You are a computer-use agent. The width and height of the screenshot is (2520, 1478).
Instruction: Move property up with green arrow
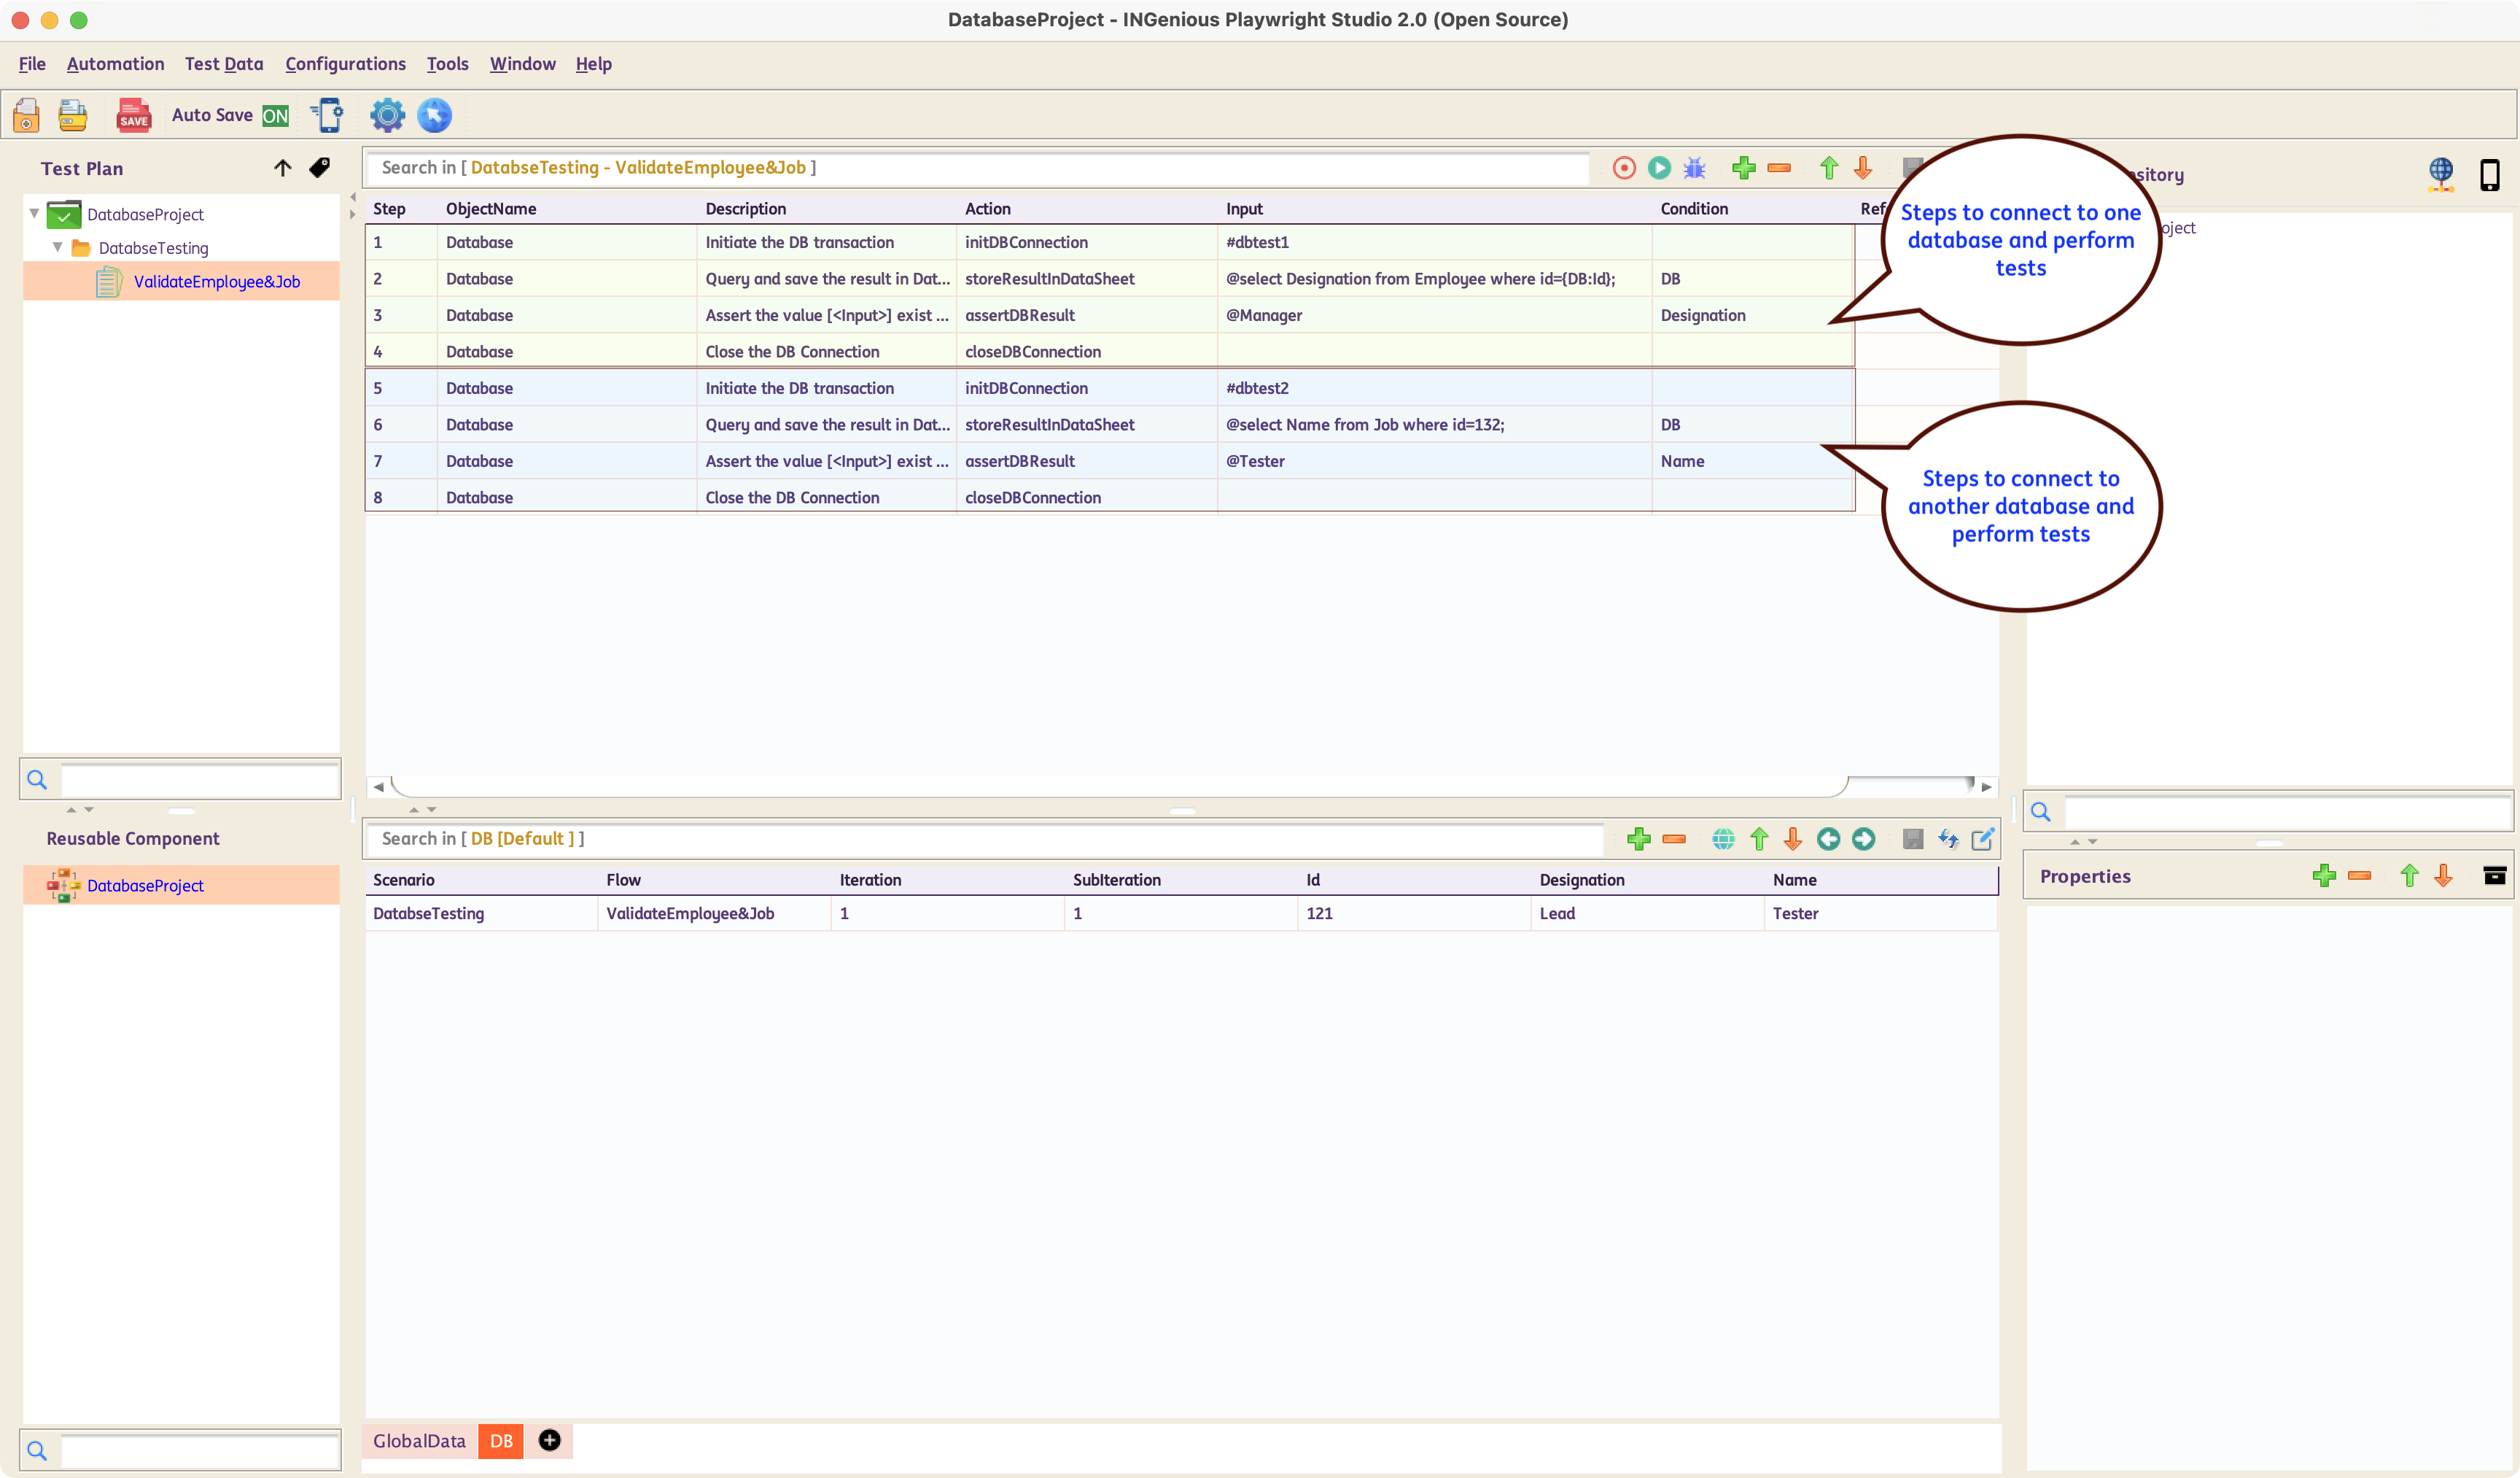pos(2410,875)
